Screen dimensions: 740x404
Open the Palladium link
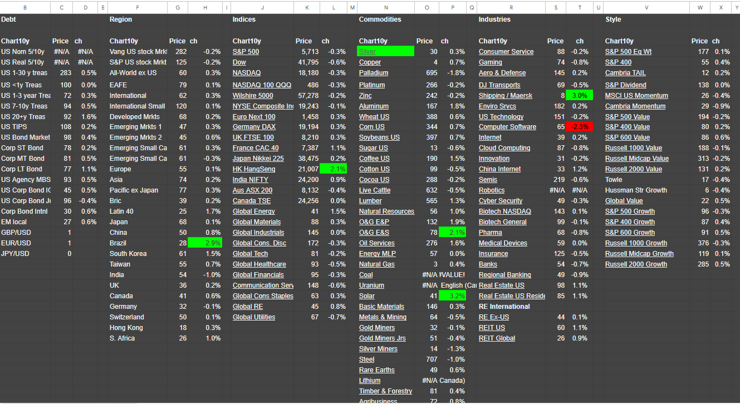pyautogui.click(x=374, y=73)
